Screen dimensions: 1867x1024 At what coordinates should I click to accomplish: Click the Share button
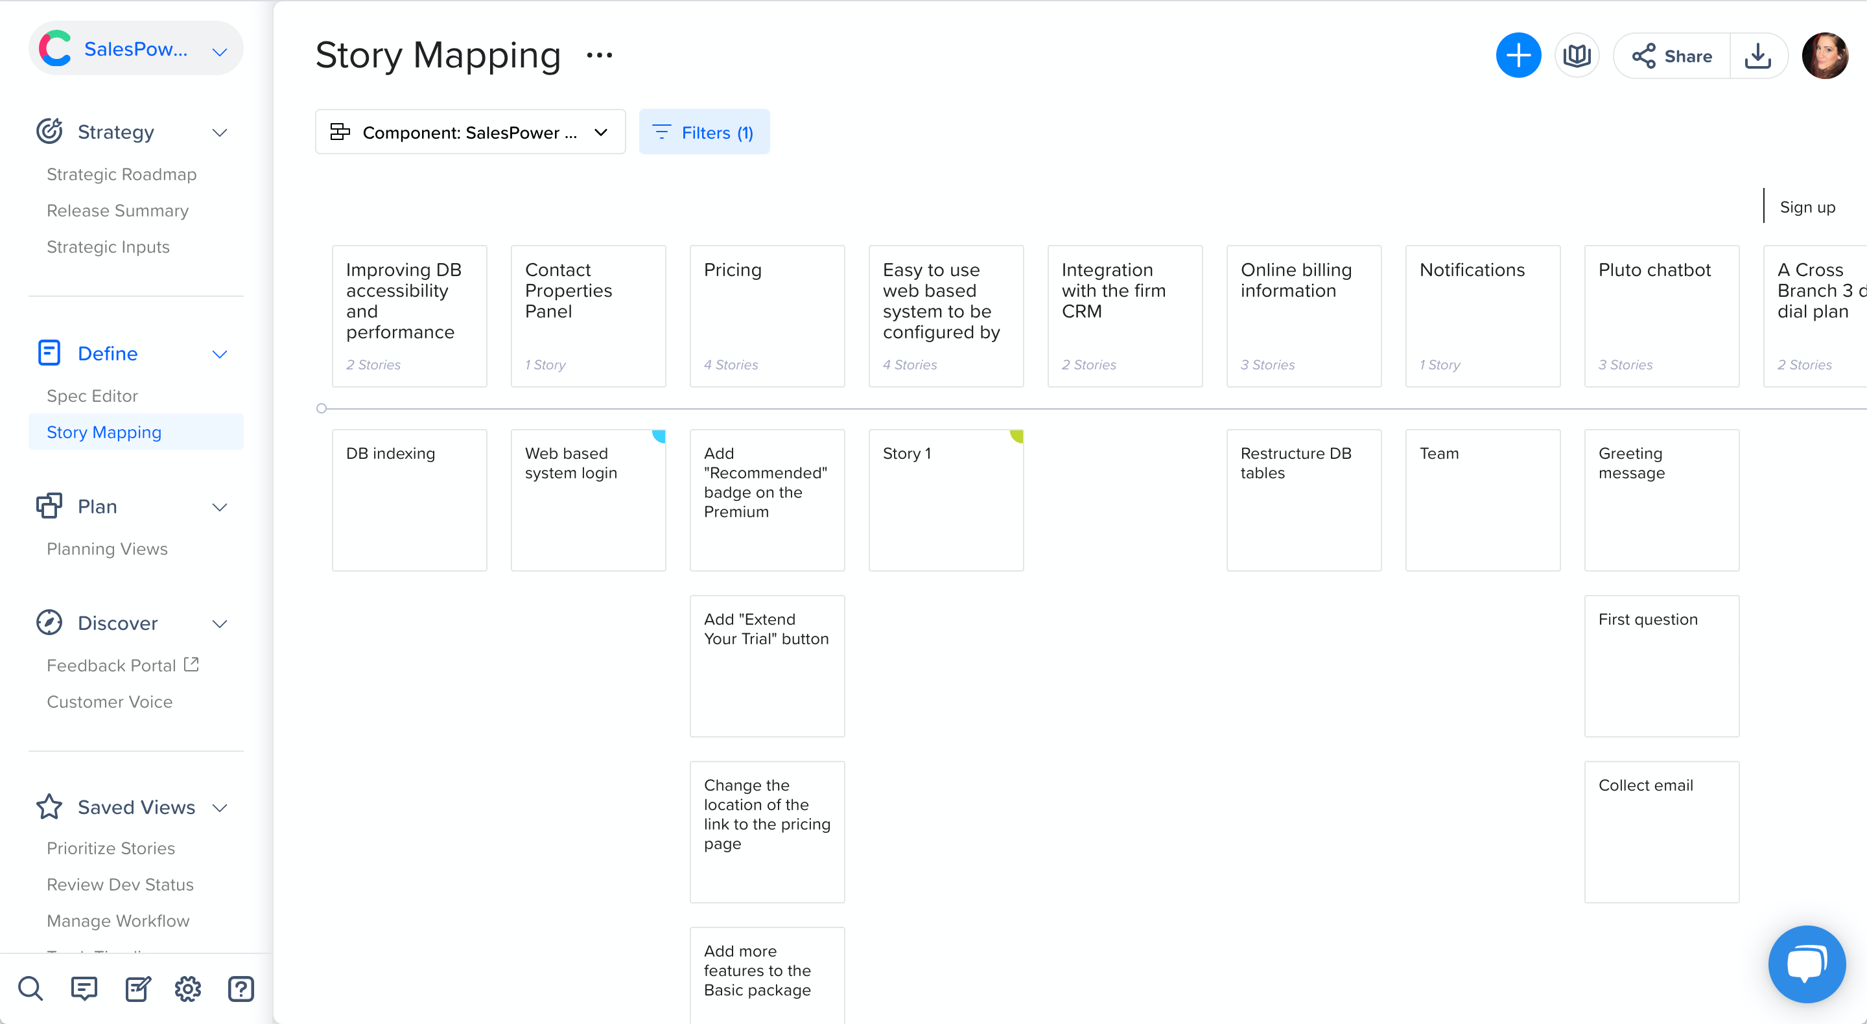point(1672,56)
